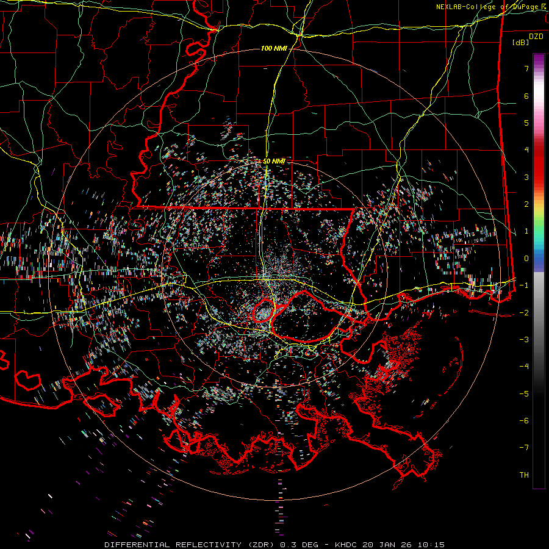Click the -2 value on color scale

pyautogui.click(x=524, y=313)
